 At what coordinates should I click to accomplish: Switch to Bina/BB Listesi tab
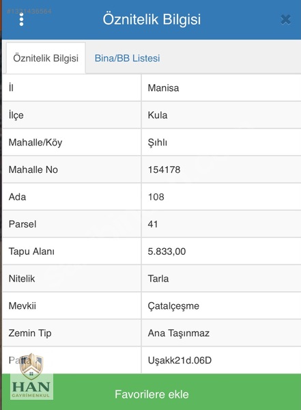127,58
